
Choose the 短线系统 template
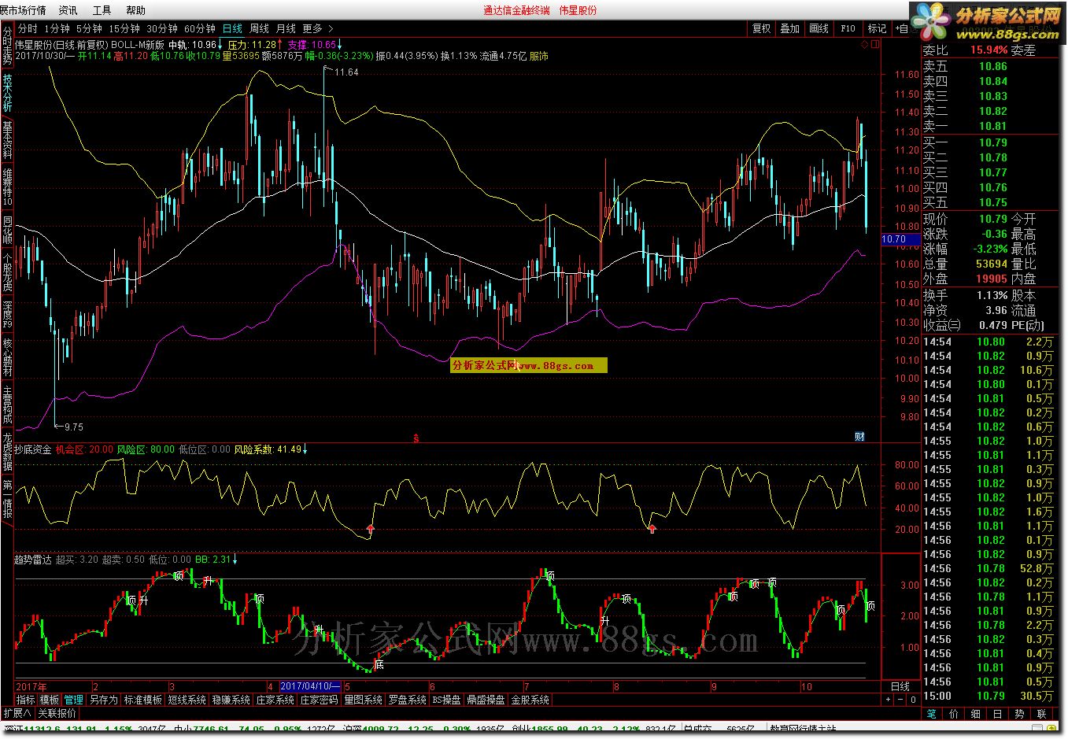pyautogui.click(x=187, y=700)
